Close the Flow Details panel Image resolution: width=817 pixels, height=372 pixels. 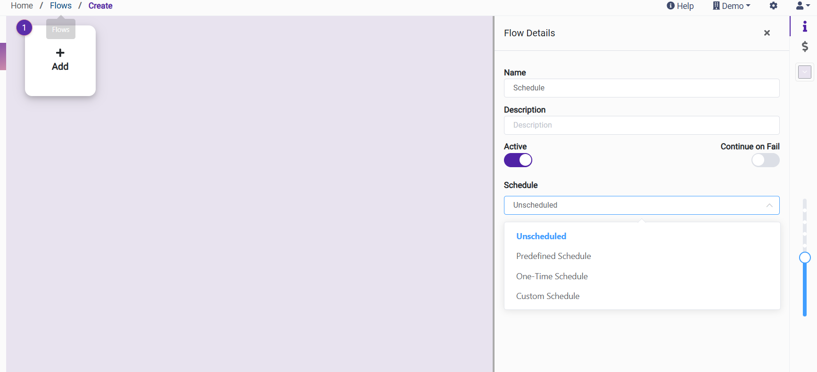point(767,33)
